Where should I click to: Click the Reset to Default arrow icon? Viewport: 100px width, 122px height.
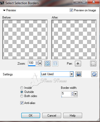tap(94, 74)
